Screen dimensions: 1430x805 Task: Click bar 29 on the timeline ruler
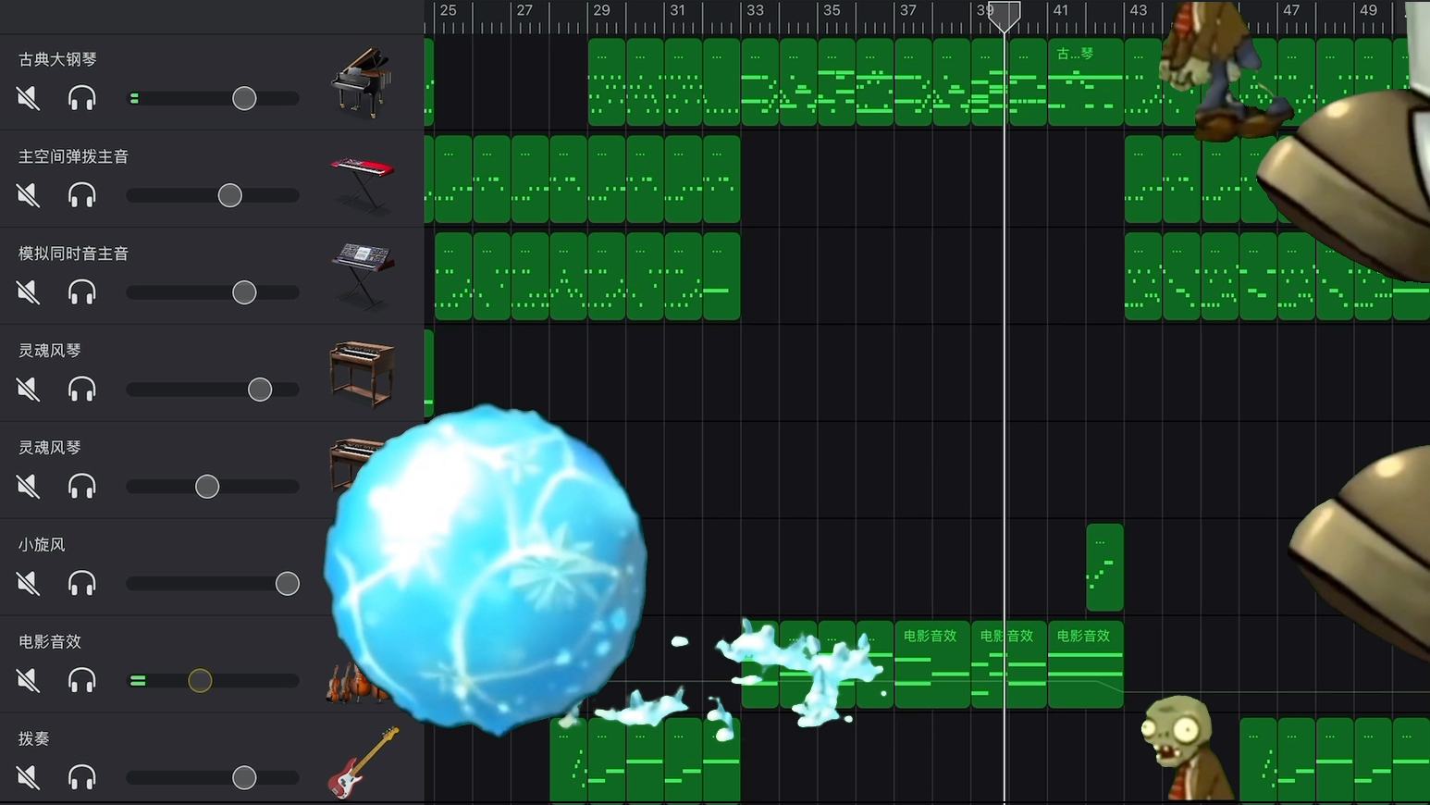tap(601, 10)
